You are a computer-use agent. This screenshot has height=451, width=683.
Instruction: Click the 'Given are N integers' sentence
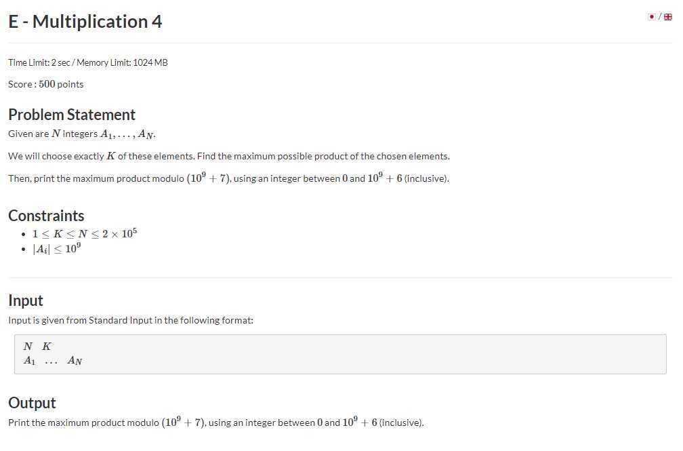(81, 134)
